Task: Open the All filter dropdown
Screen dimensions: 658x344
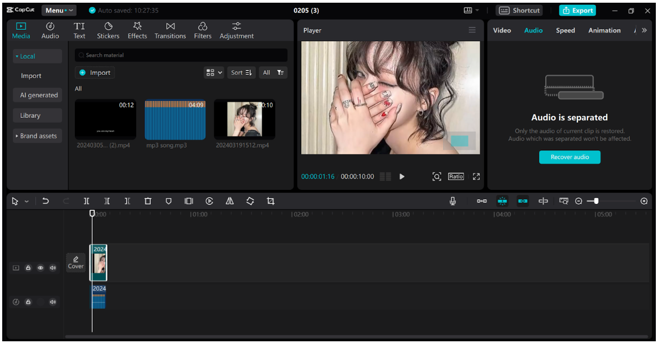Action: (x=273, y=73)
